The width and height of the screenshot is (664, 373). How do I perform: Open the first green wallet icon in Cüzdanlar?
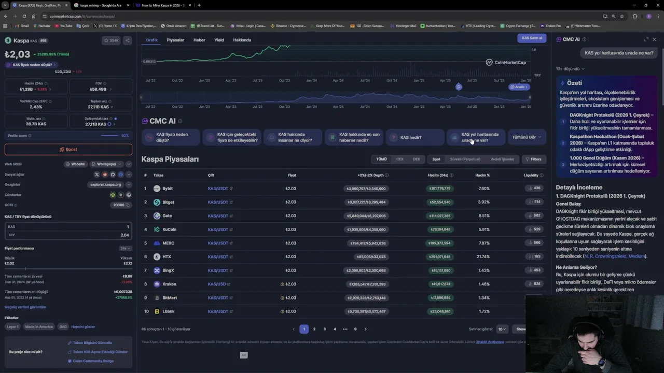click(113, 195)
